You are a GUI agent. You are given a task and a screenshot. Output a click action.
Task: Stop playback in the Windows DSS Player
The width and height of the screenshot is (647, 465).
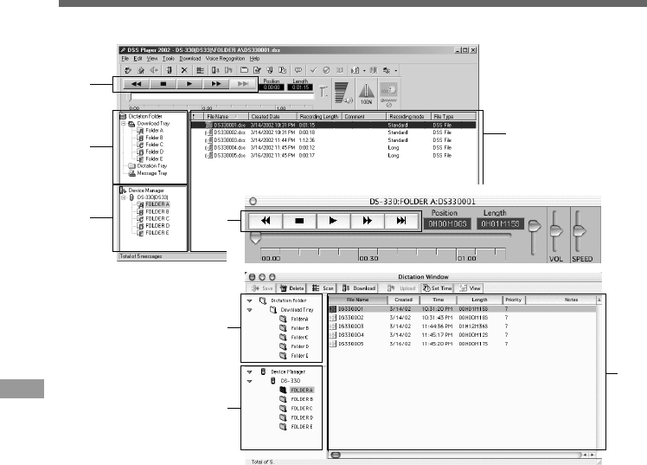tap(163, 84)
